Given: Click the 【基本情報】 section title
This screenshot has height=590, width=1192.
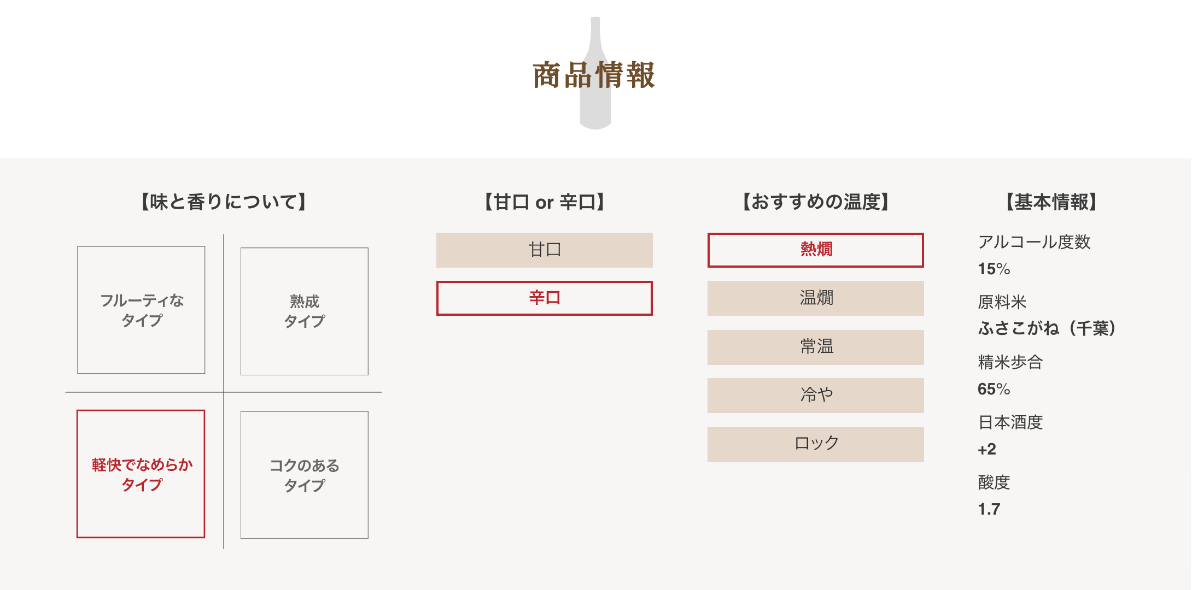Looking at the screenshot, I should (1052, 202).
